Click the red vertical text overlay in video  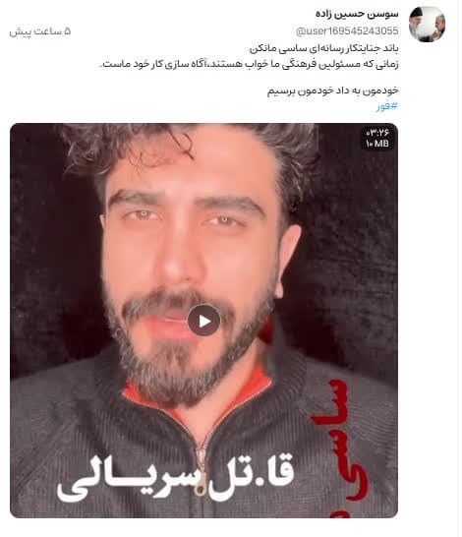pos(340,447)
